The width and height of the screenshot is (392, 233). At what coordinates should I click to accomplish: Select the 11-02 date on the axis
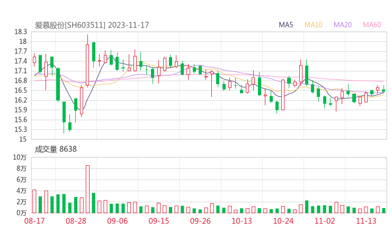[x=325, y=221]
